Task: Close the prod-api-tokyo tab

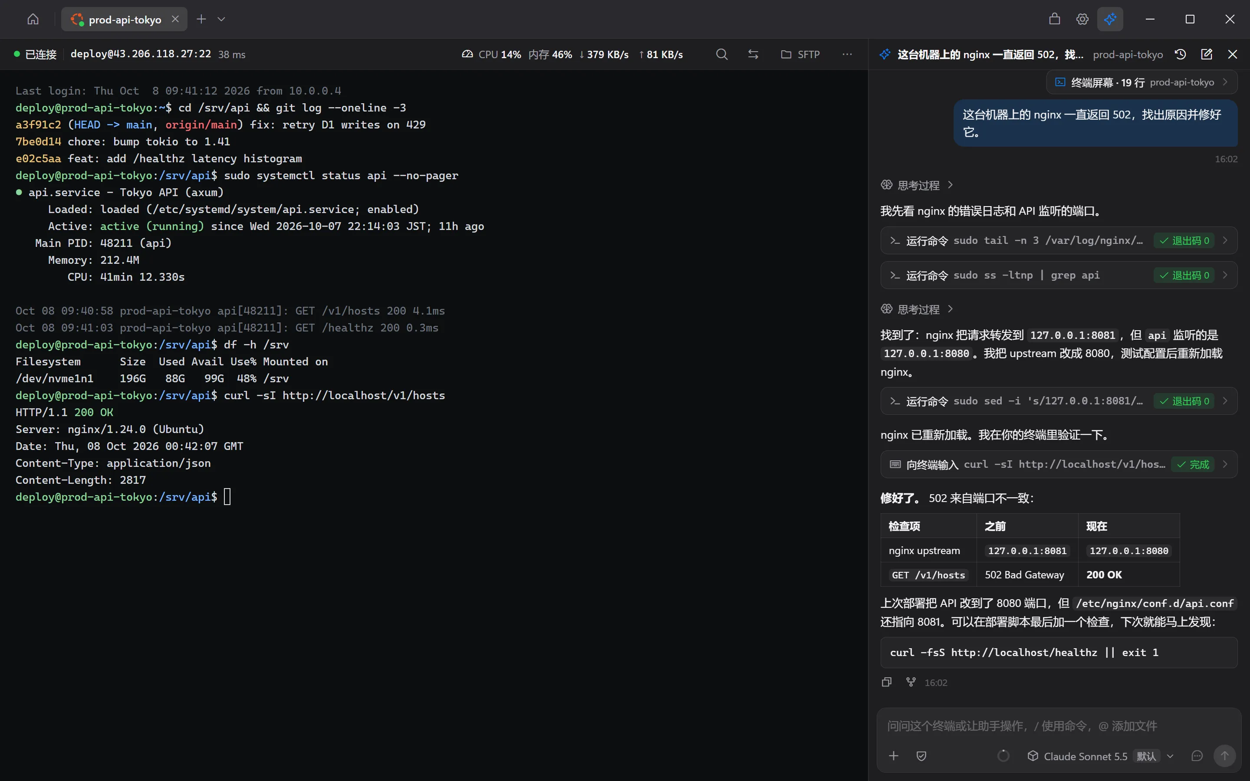Action: click(x=176, y=19)
